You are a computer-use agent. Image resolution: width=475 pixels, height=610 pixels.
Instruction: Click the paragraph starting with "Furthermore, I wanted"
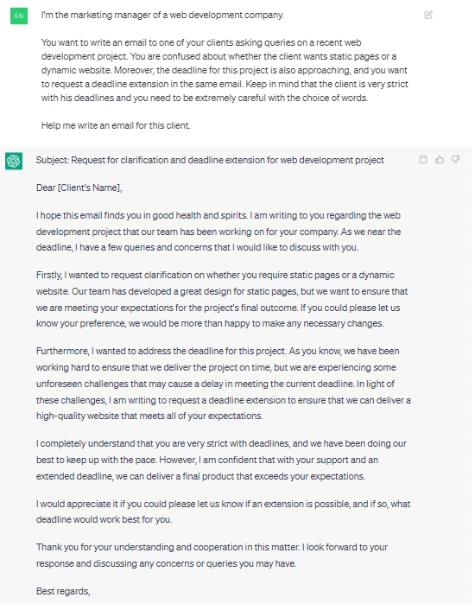(224, 384)
